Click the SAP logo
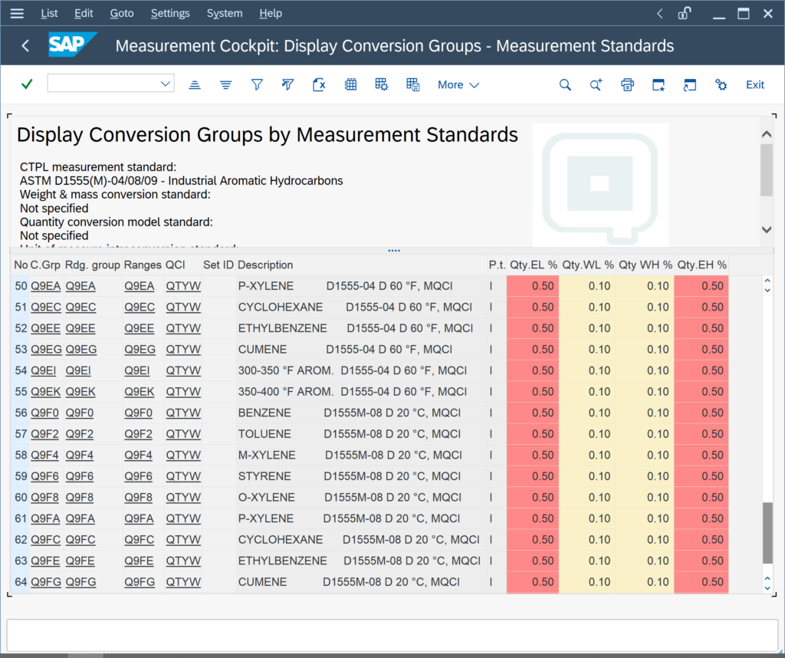This screenshot has width=785, height=658. (x=72, y=45)
